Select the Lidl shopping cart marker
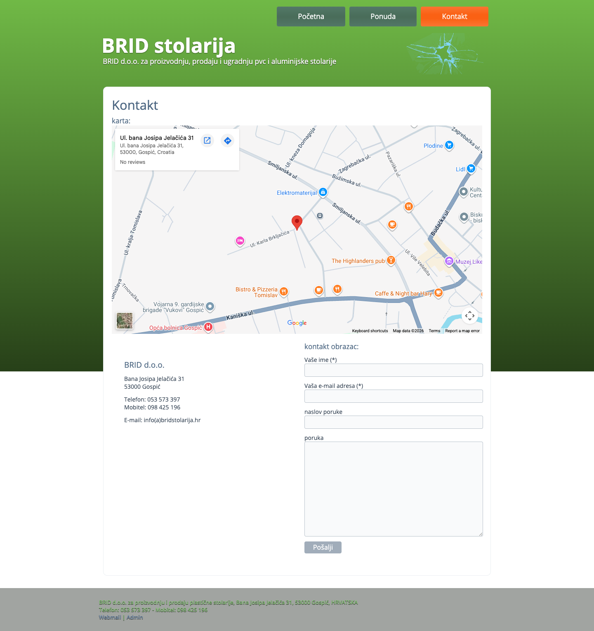Screen dimensions: 594x631 click(x=471, y=169)
